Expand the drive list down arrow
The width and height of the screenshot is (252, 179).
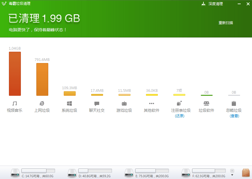tap(232, 175)
